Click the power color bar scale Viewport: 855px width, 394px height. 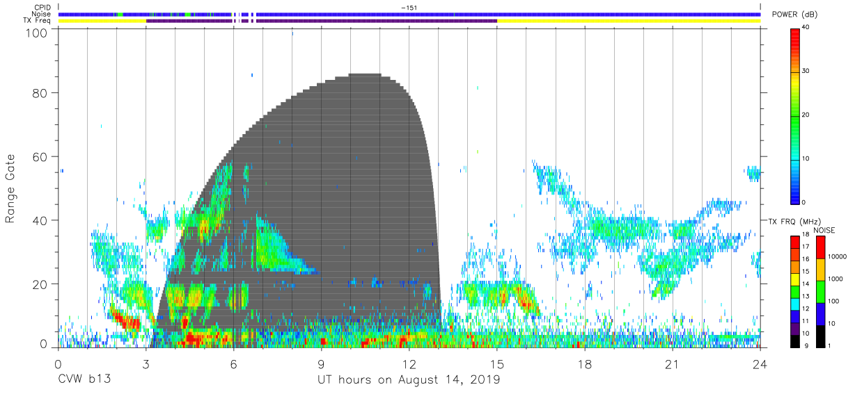pos(794,115)
